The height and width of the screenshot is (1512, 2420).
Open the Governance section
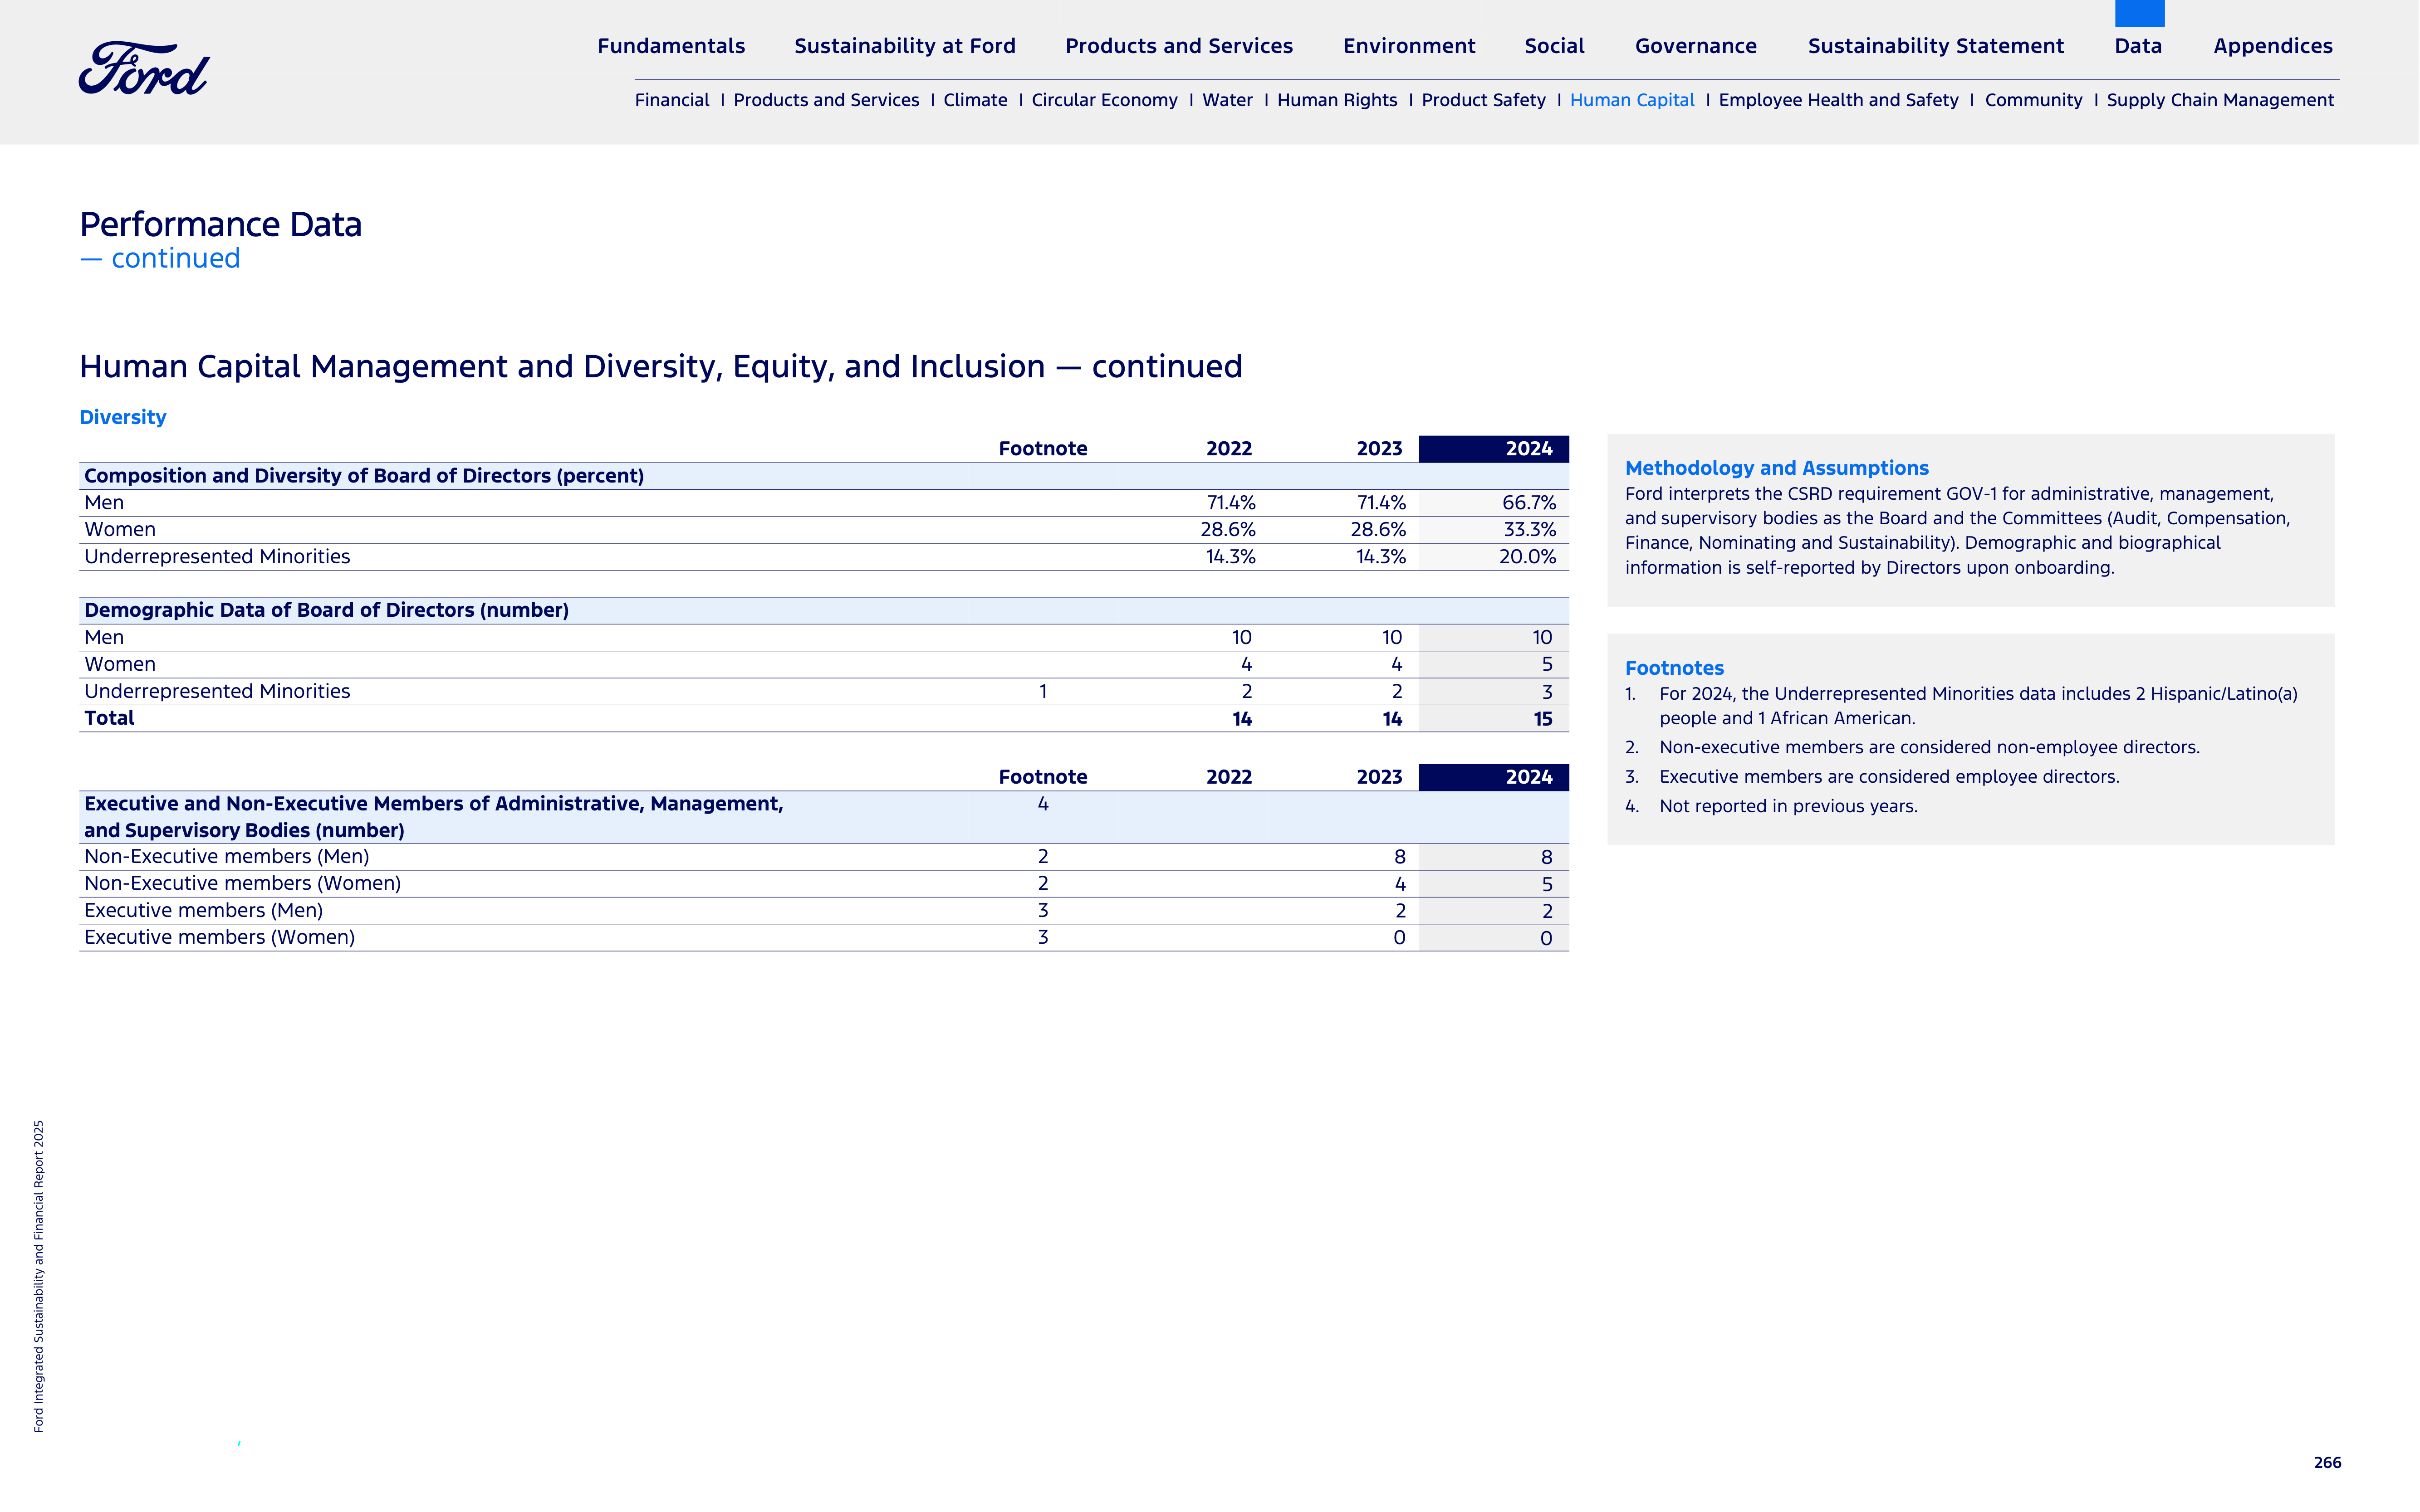(1696, 46)
